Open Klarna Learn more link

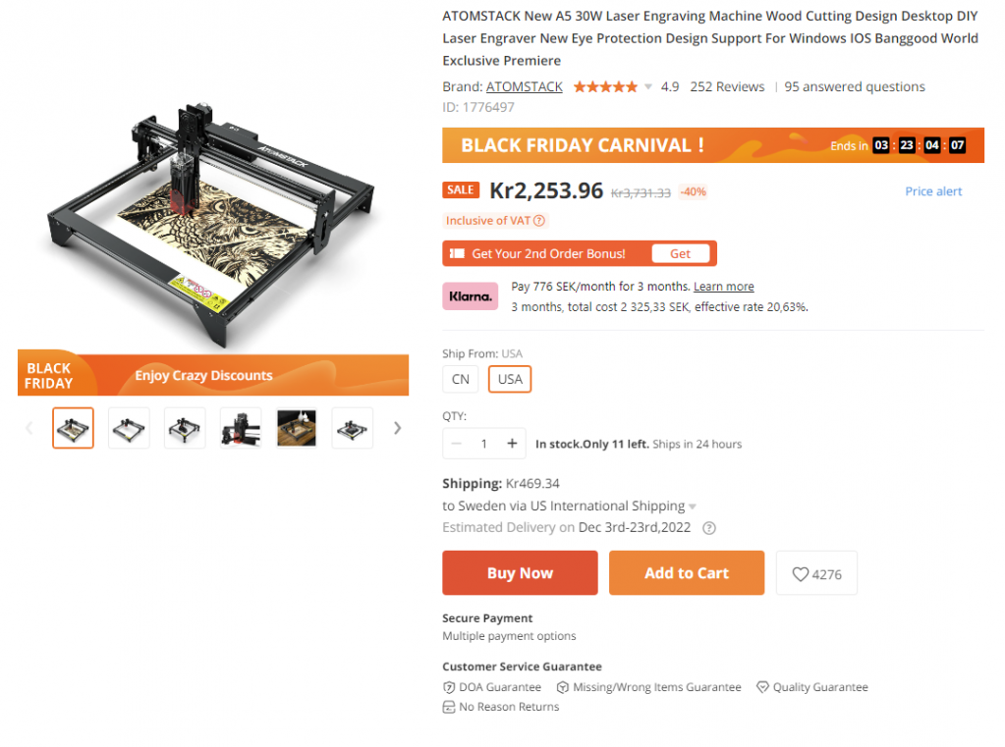[724, 287]
